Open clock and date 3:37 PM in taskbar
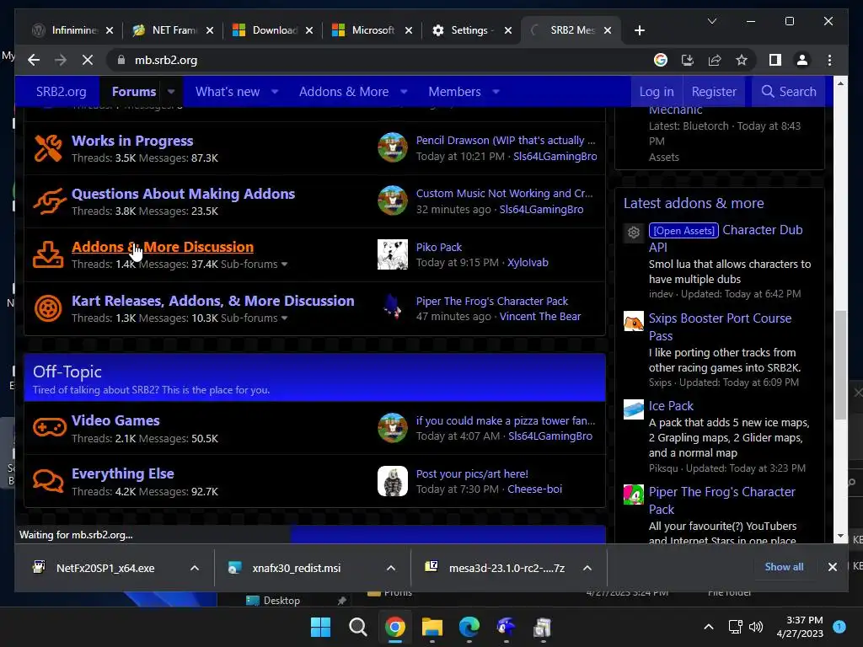Viewport: 863px width, 647px height. click(799, 627)
